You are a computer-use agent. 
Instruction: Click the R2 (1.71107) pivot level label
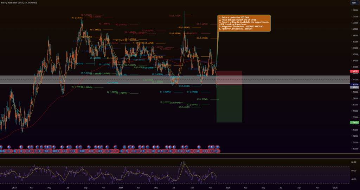click(x=175, y=16)
